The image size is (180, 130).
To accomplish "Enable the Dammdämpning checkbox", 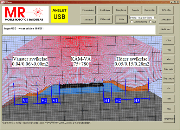I will click(x=132, y=22).
